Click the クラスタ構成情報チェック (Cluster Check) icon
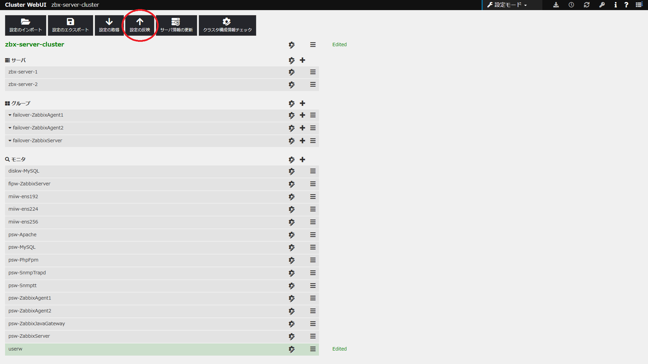The image size is (648, 364). [x=226, y=21]
